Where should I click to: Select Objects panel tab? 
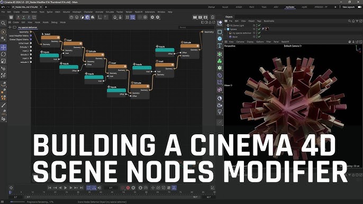pyautogui.click(x=229, y=17)
